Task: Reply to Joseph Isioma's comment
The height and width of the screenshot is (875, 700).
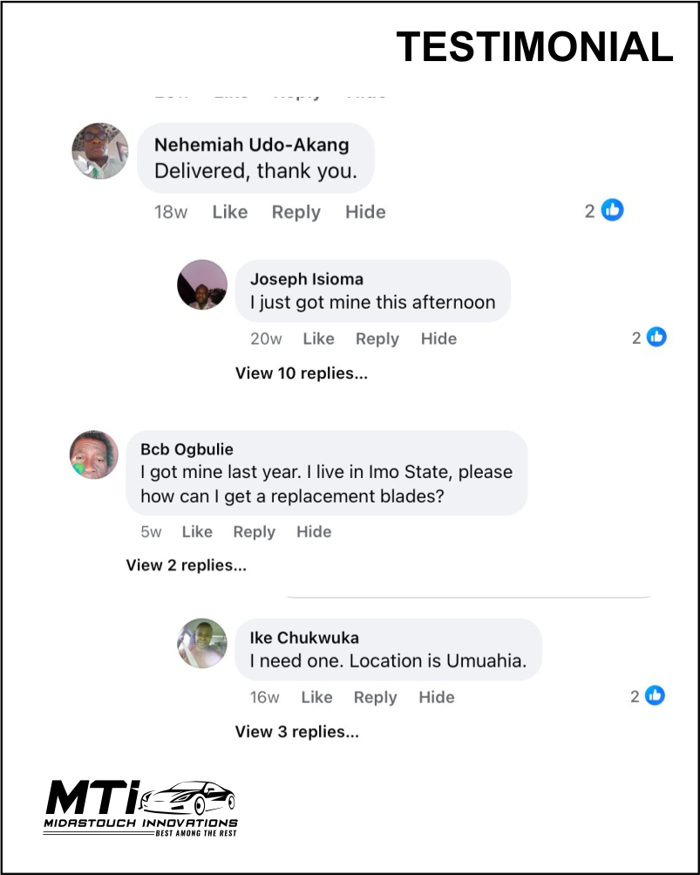Action: click(x=377, y=338)
